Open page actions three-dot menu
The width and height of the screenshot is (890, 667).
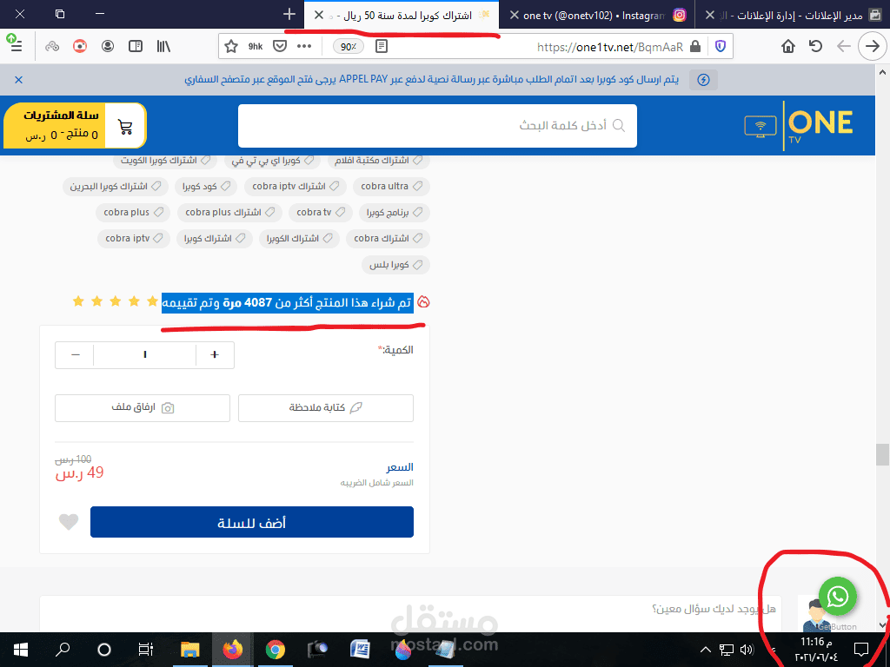point(304,47)
